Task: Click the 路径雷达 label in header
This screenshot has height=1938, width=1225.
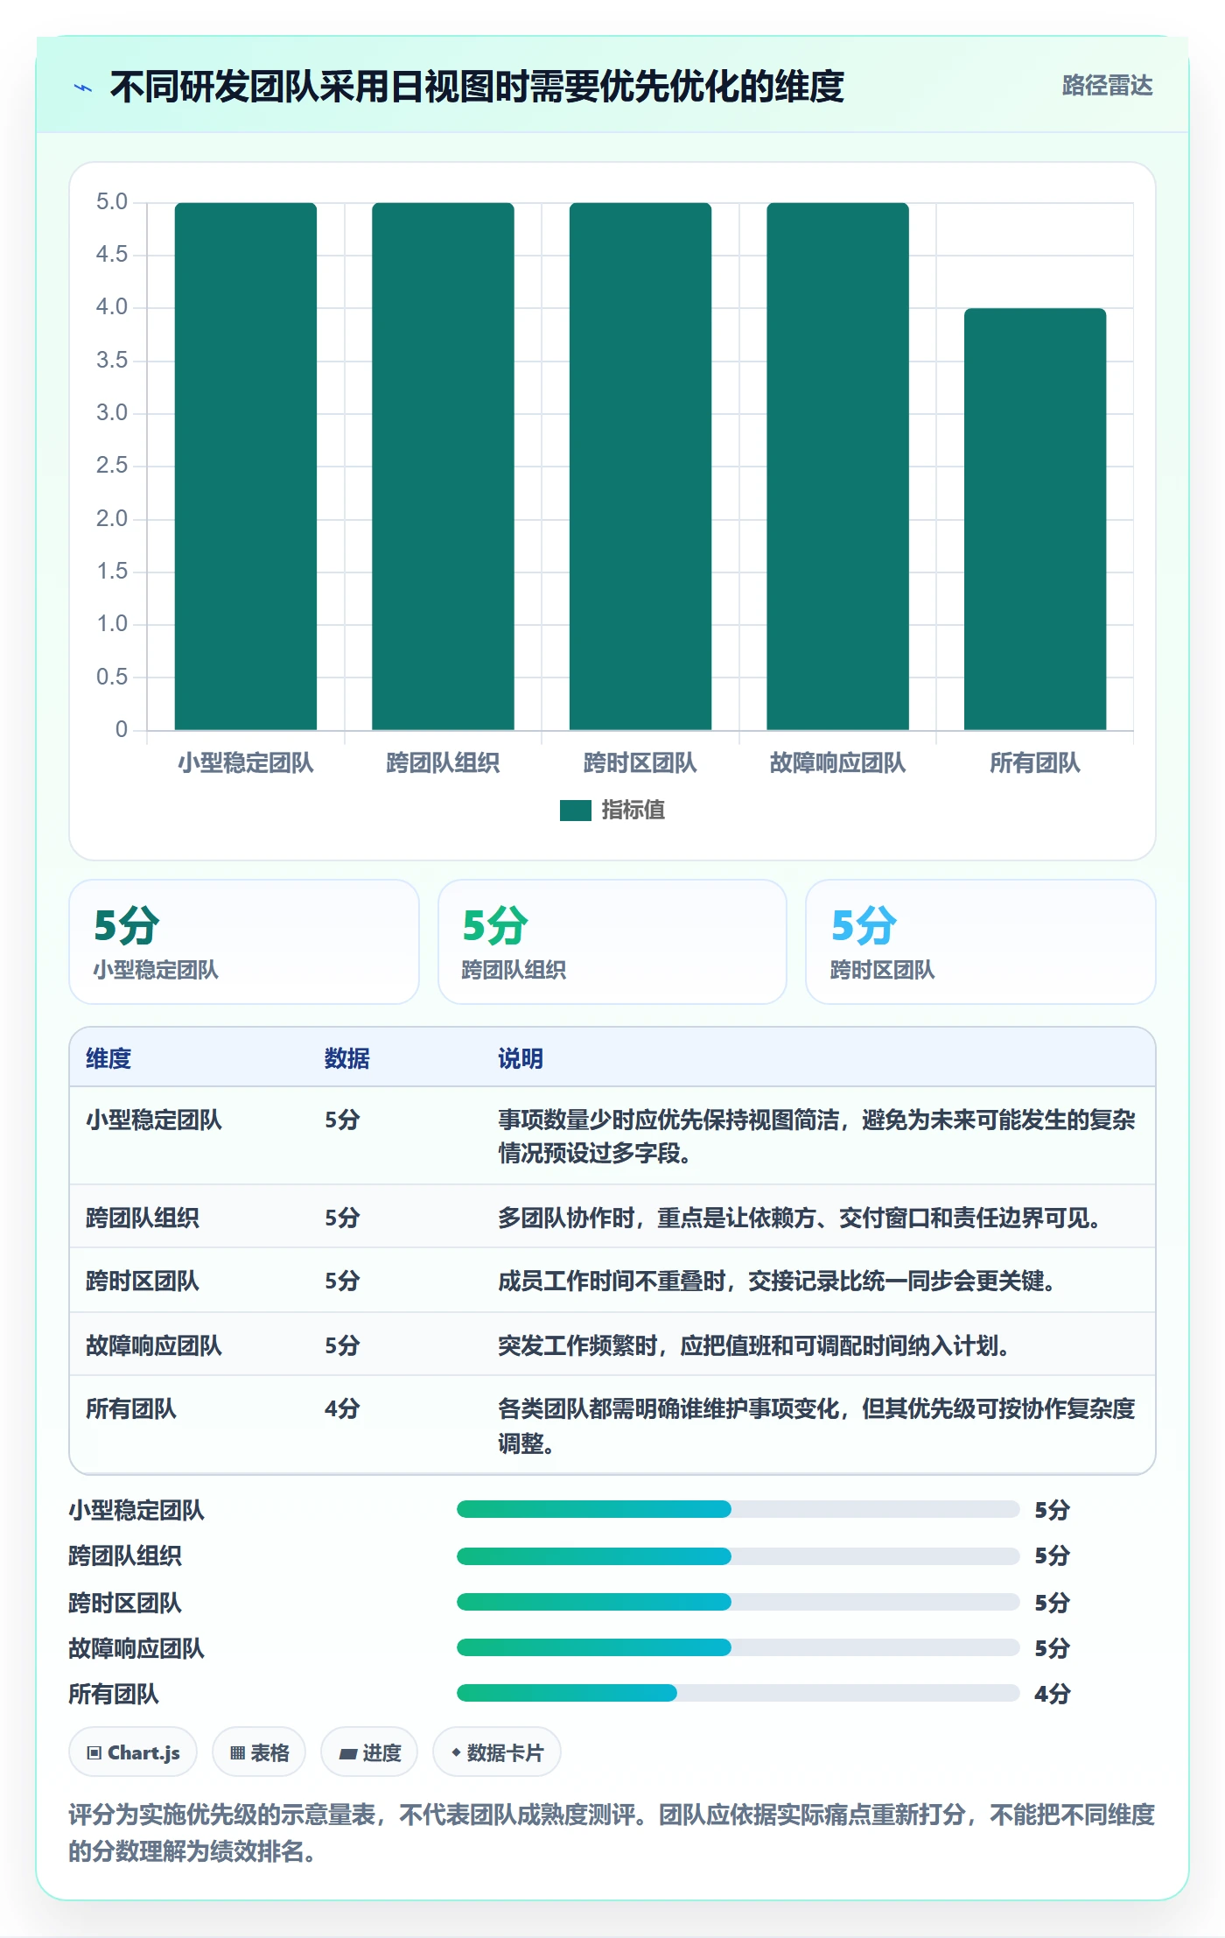Action: [1107, 86]
